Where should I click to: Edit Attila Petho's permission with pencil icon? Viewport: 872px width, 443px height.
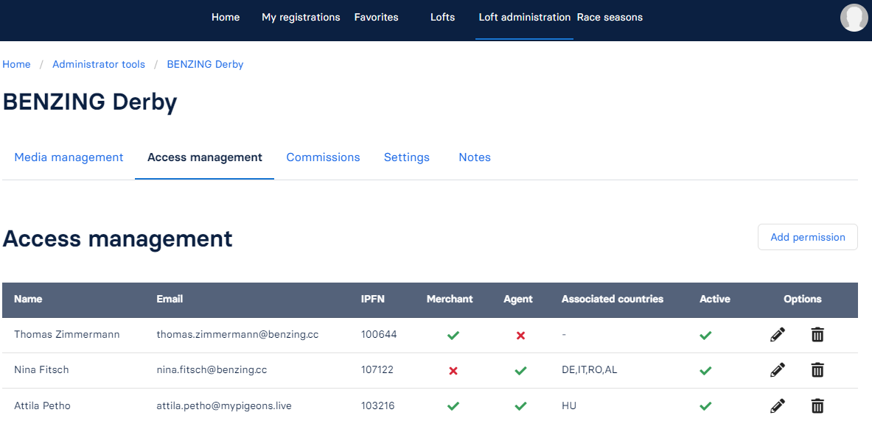[778, 405]
